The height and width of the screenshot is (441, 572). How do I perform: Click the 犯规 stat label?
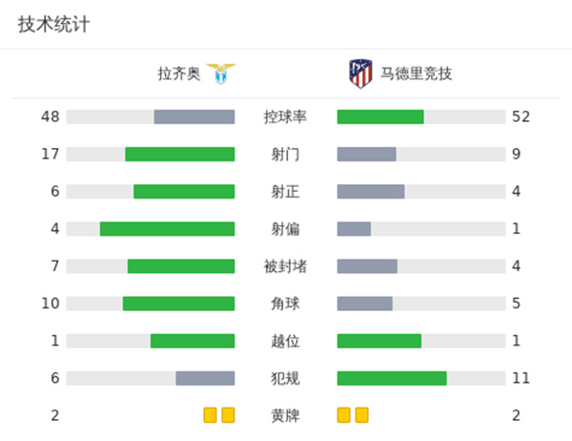[x=285, y=378]
